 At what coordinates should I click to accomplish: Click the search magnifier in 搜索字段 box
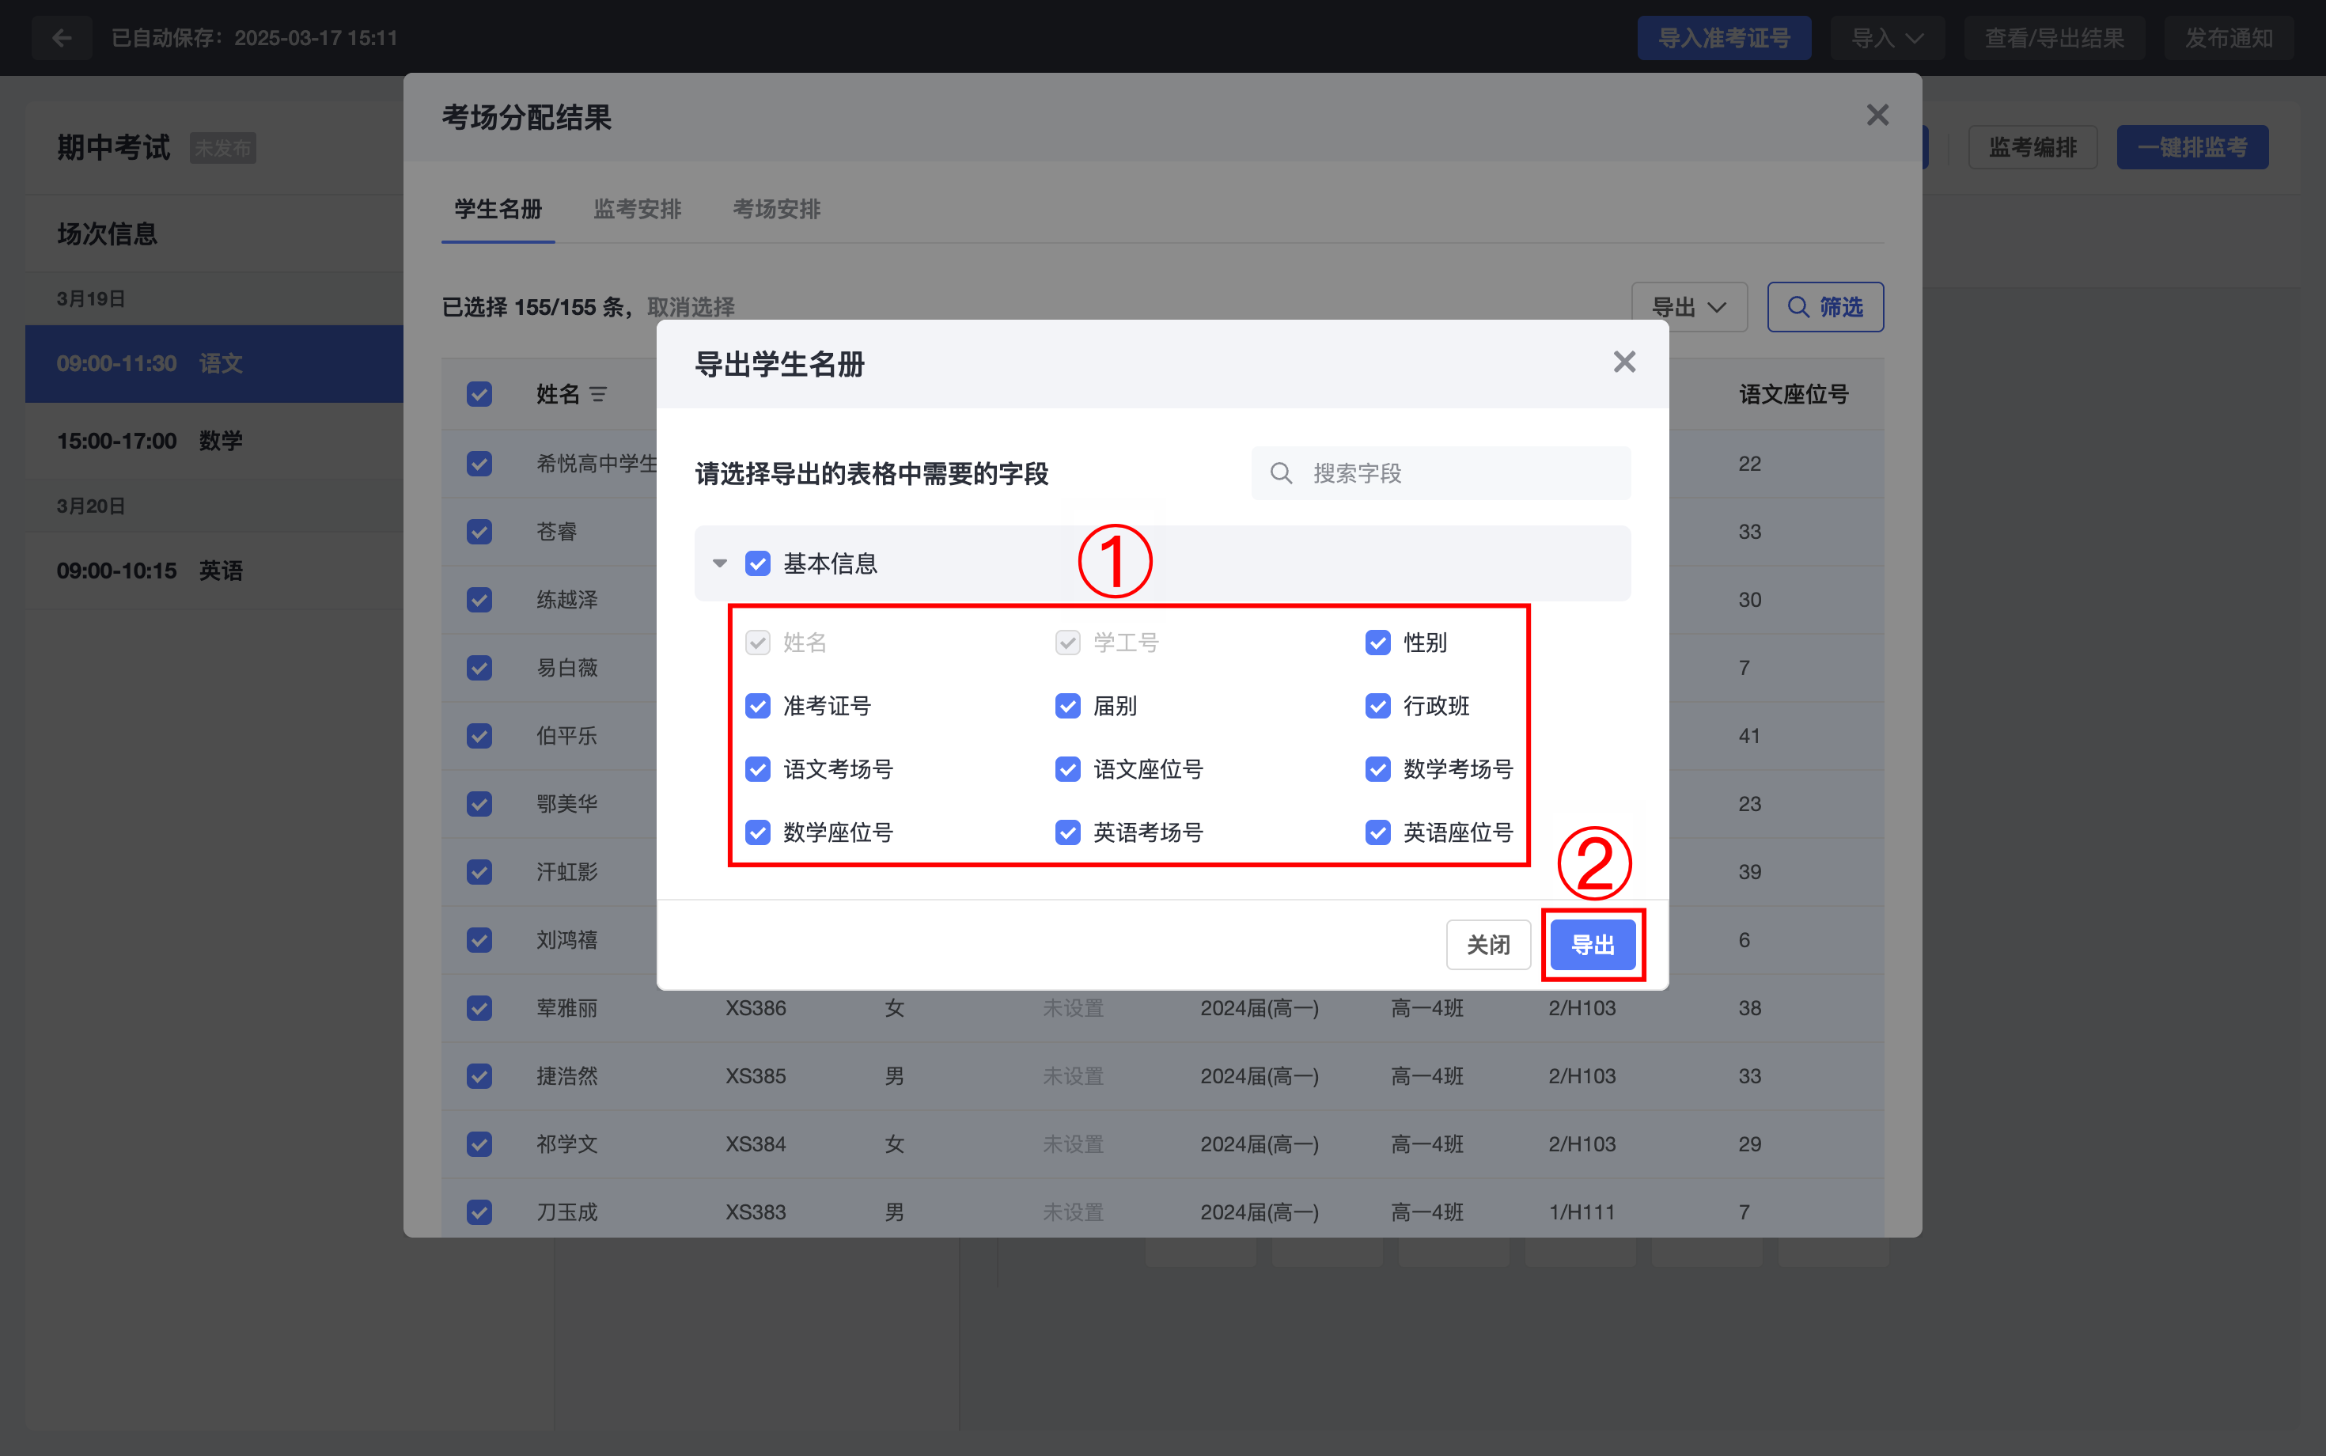(1280, 473)
